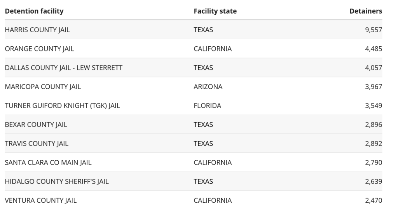Viewport: 398px width, 214px height.
Task: Sort by the Detainers column header
Action: click(x=366, y=11)
